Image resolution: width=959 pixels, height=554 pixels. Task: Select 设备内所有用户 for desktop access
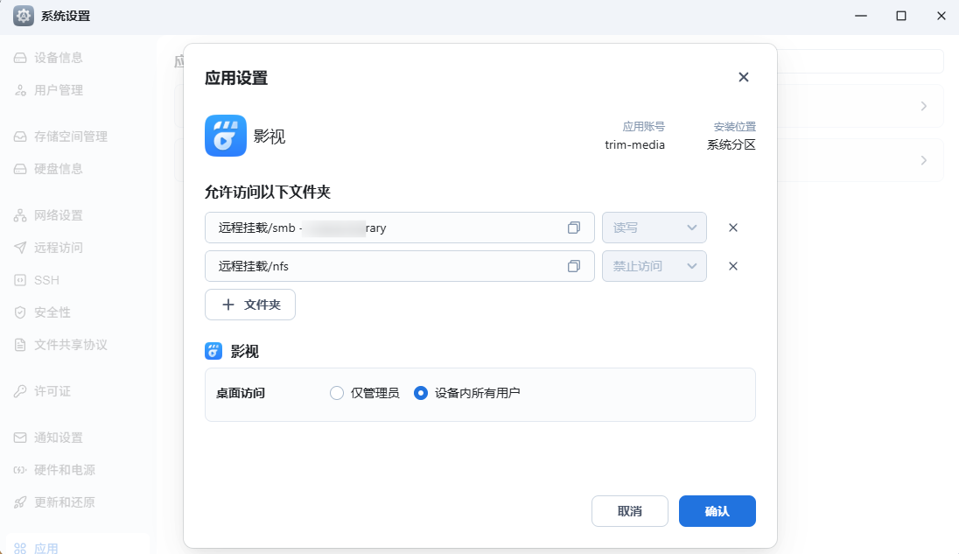pyautogui.click(x=422, y=392)
